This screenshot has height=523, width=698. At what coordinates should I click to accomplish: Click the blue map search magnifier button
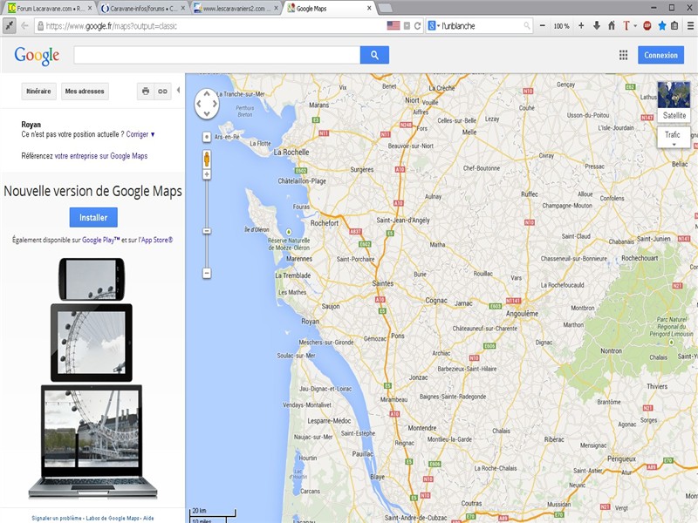(374, 55)
